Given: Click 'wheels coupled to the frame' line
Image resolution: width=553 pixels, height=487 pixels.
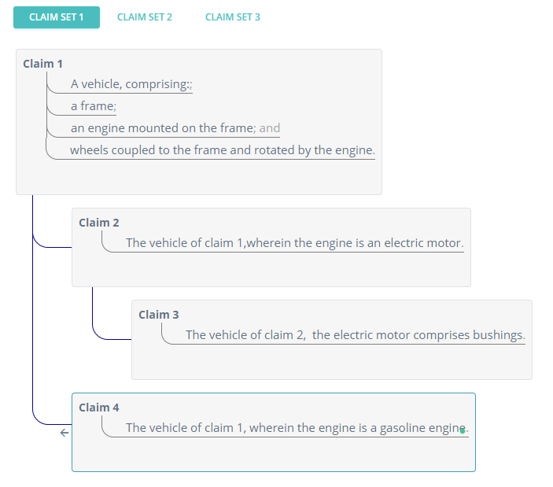Looking at the screenshot, I should click(x=223, y=150).
